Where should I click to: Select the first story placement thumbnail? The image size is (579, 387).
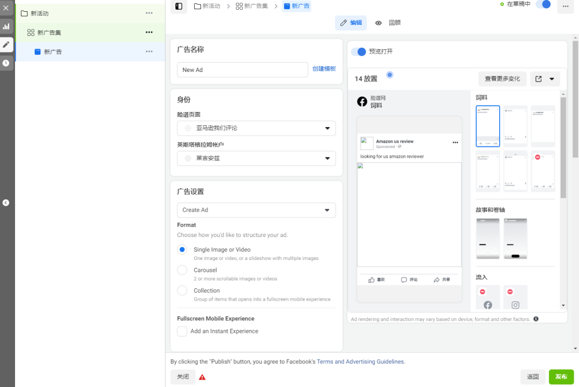pos(488,239)
